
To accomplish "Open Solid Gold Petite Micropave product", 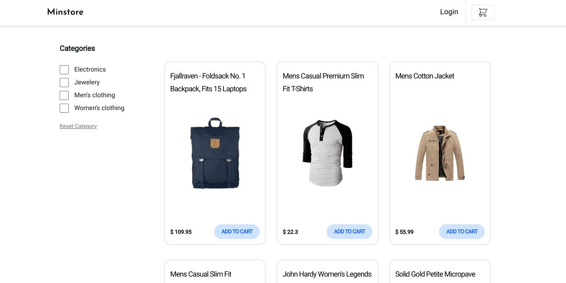I will pyautogui.click(x=435, y=274).
